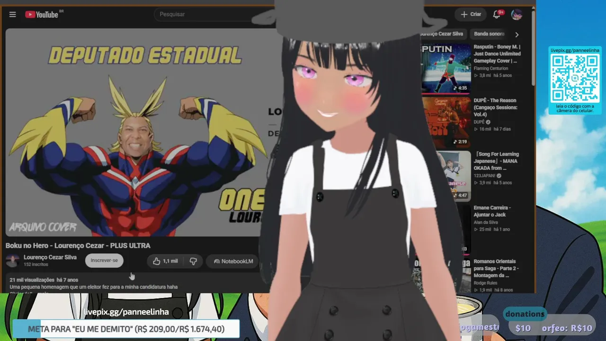Open DUPÊ - The Reason video title

coord(496,108)
